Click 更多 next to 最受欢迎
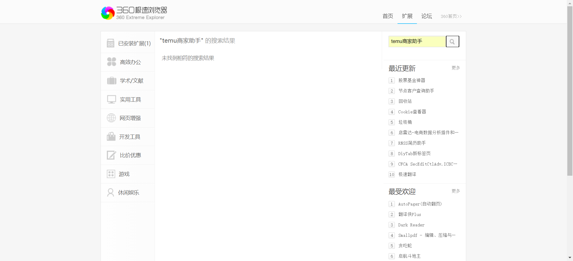 (x=456, y=191)
